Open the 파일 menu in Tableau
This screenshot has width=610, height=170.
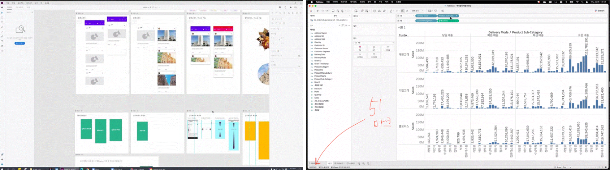coord(328,2)
